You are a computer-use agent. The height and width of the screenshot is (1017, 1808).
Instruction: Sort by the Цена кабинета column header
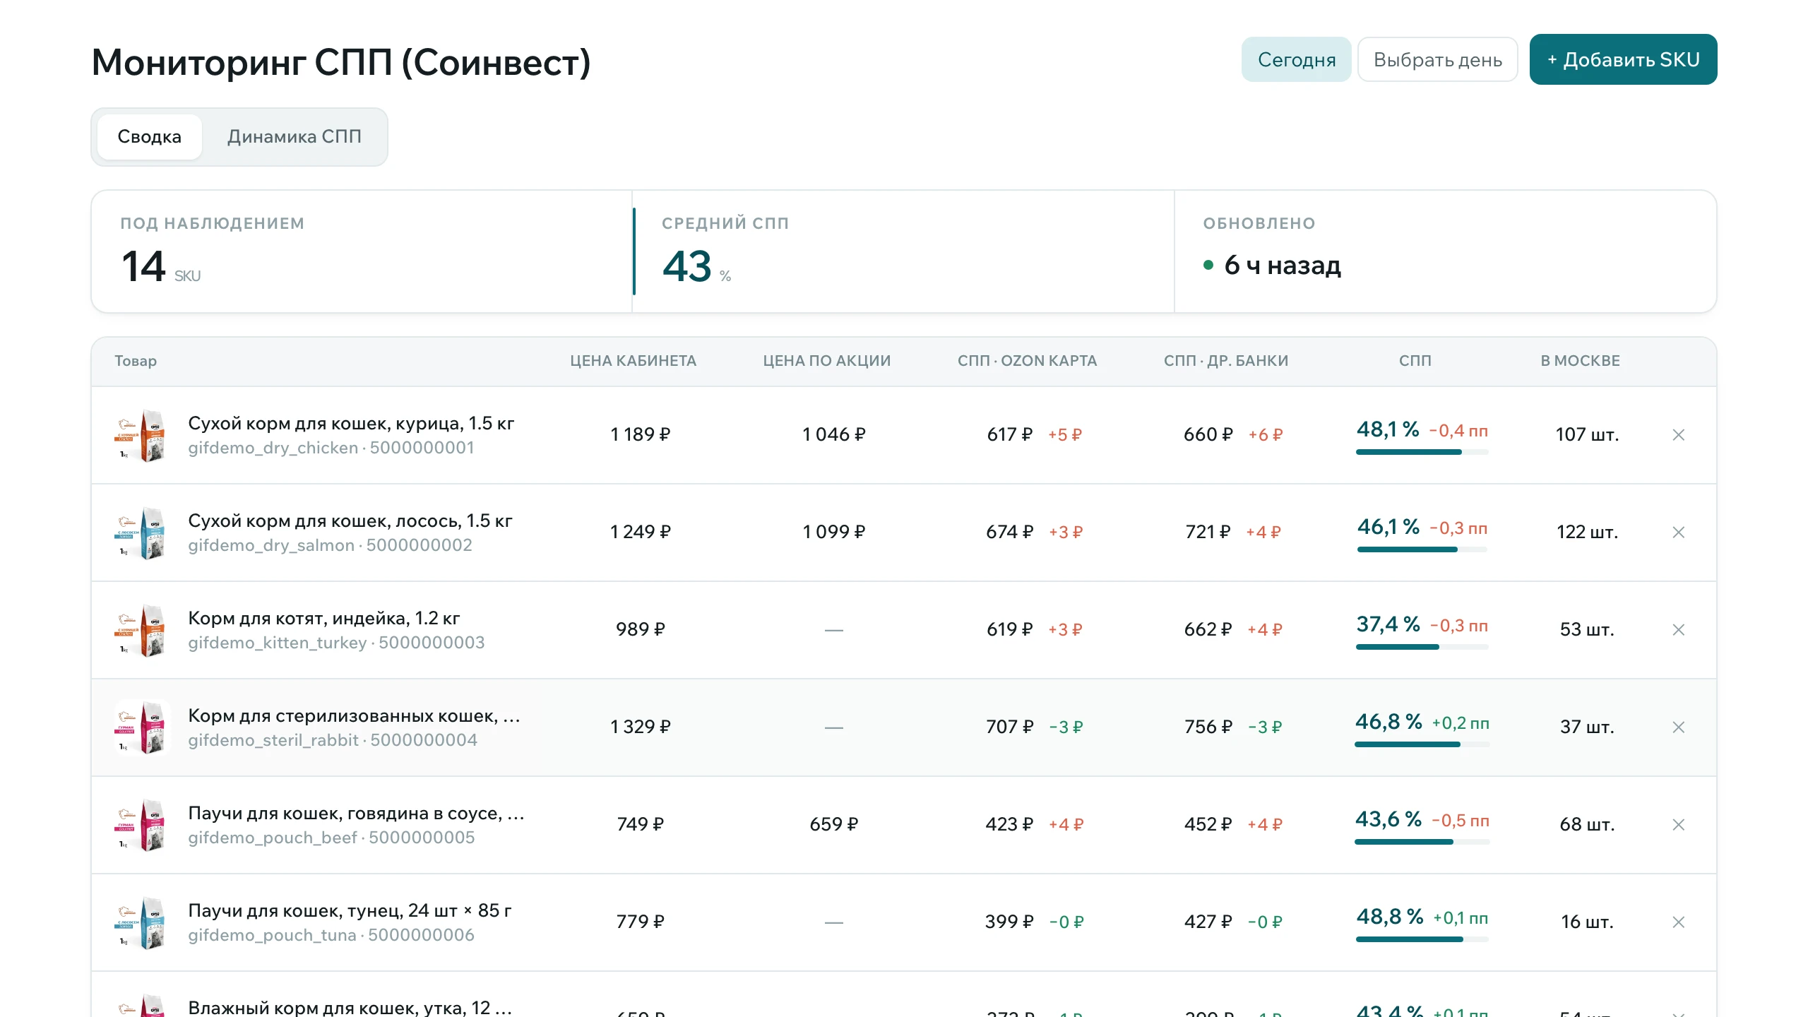tap(634, 361)
